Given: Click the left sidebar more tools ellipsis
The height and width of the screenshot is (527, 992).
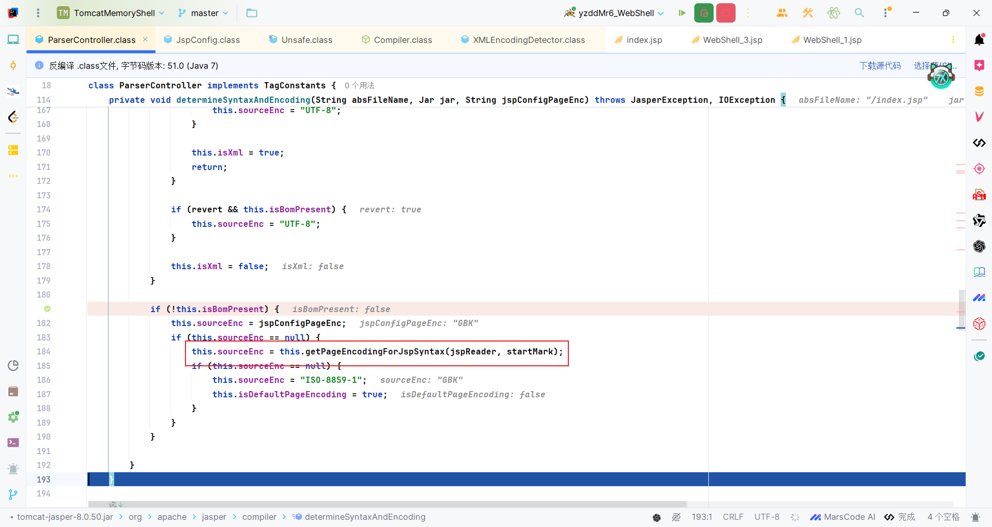Looking at the screenshot, I should (x=13, y=176).
